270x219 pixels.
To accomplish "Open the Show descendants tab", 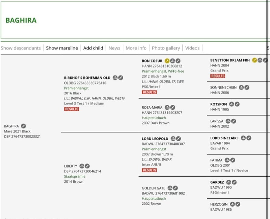I will click(21, 48).
